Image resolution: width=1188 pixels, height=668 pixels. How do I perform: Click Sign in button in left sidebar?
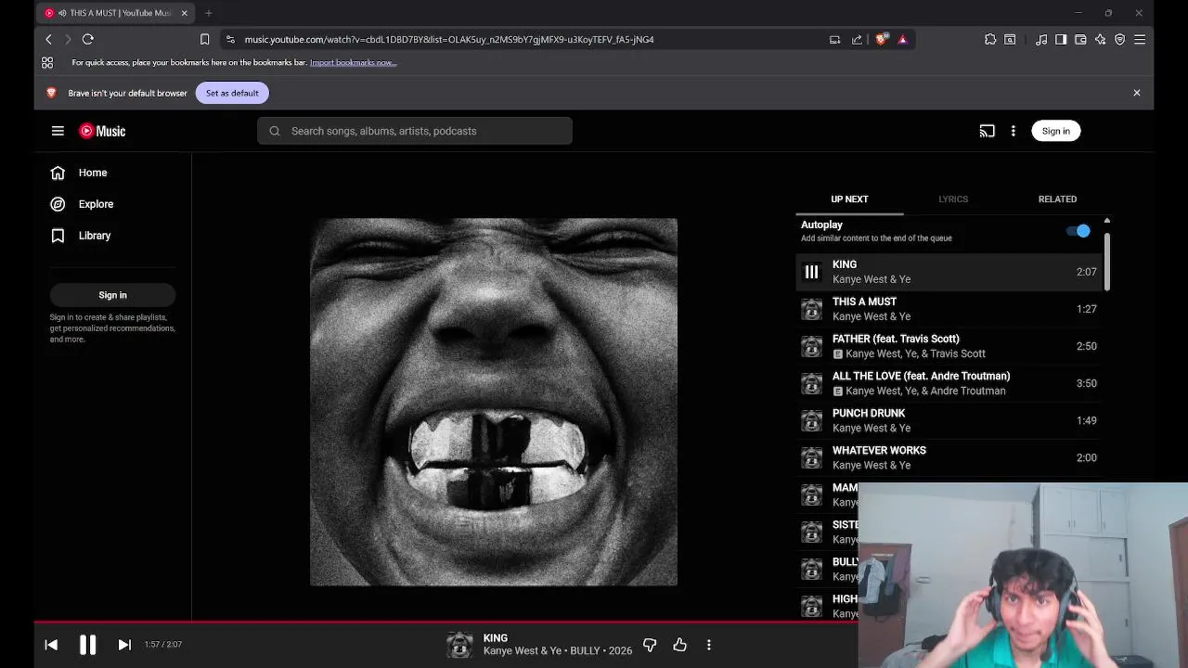(112, 295)
